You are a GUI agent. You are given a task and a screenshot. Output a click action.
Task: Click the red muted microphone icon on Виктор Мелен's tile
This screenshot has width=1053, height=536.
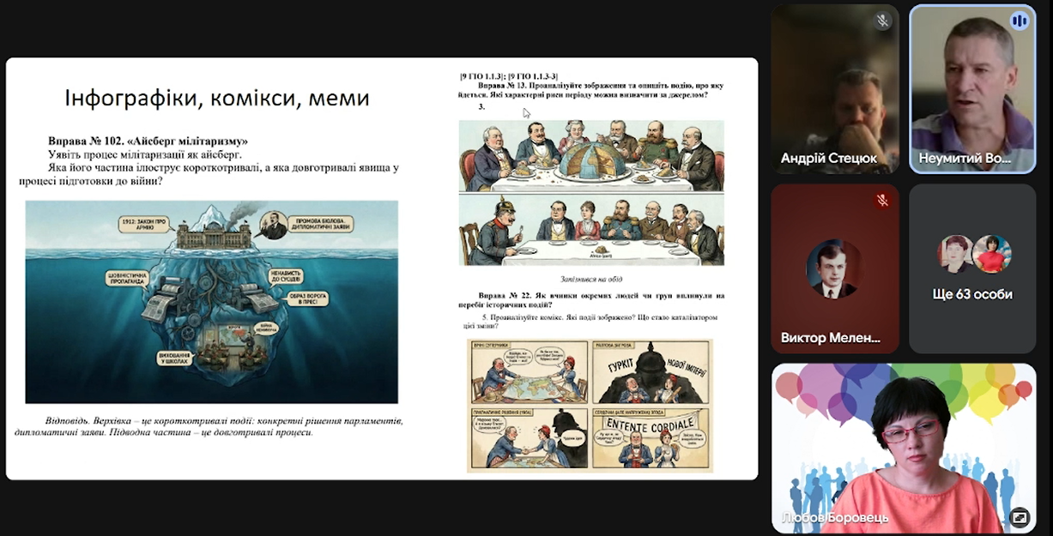click(882, 201)
